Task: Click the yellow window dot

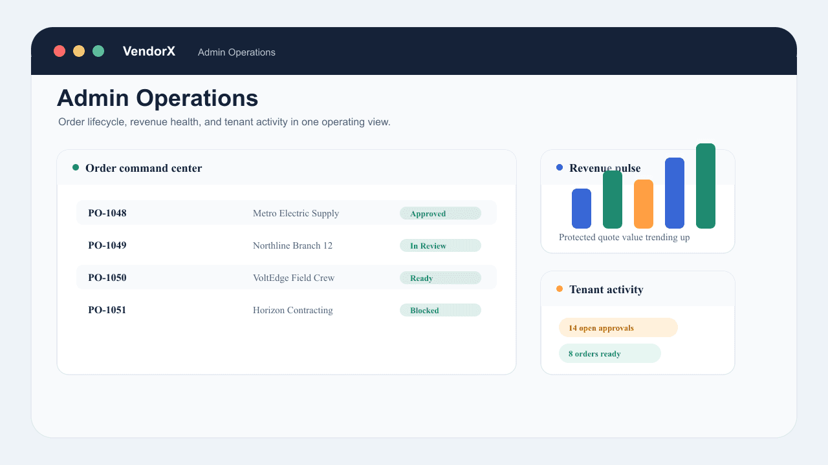Action: (79, 51)
